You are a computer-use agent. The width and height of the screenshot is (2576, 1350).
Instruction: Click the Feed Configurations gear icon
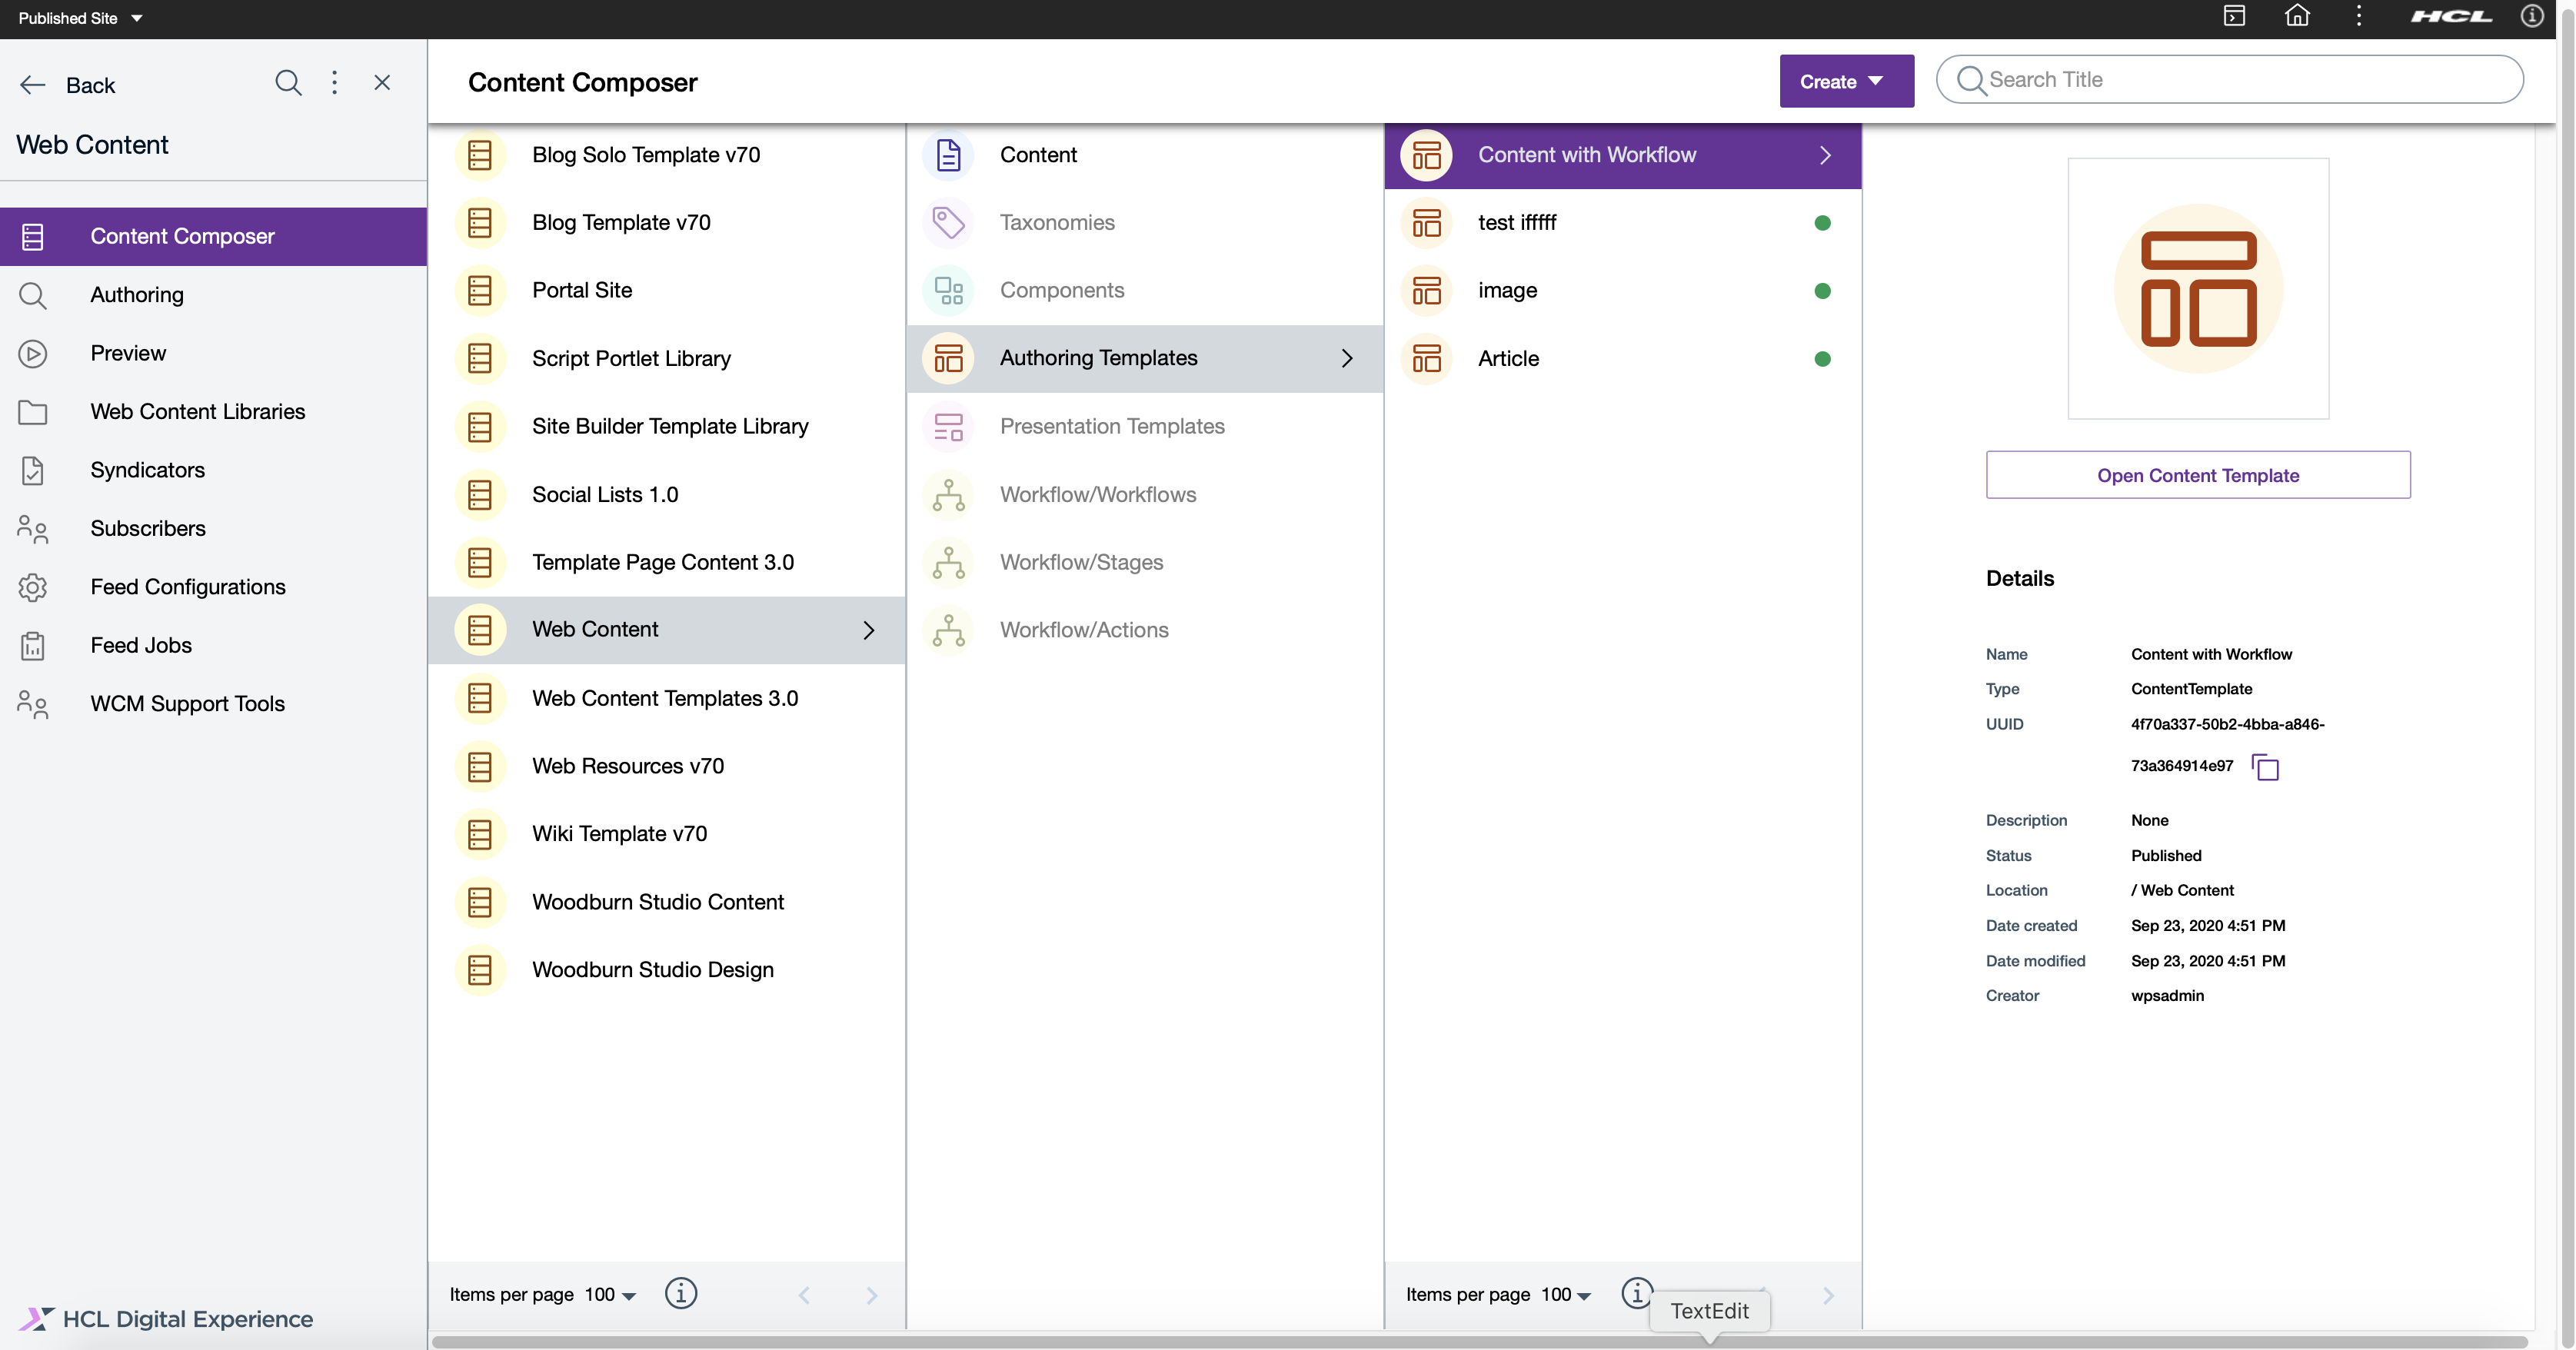(x=33, y=587)
